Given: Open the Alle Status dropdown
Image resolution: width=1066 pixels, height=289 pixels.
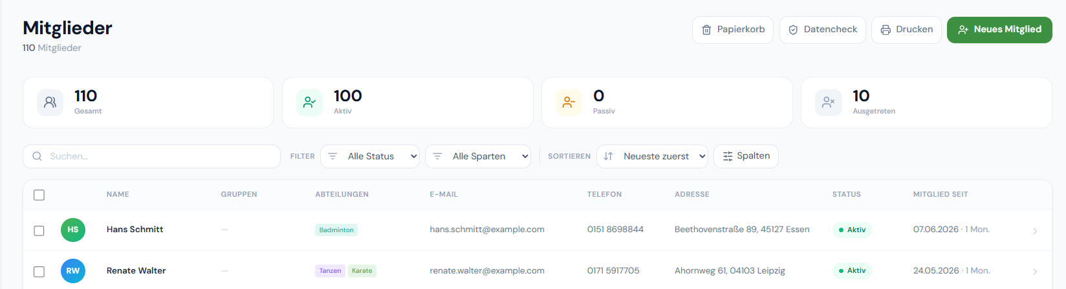Looking at the screenshot, I should point(370,156).
